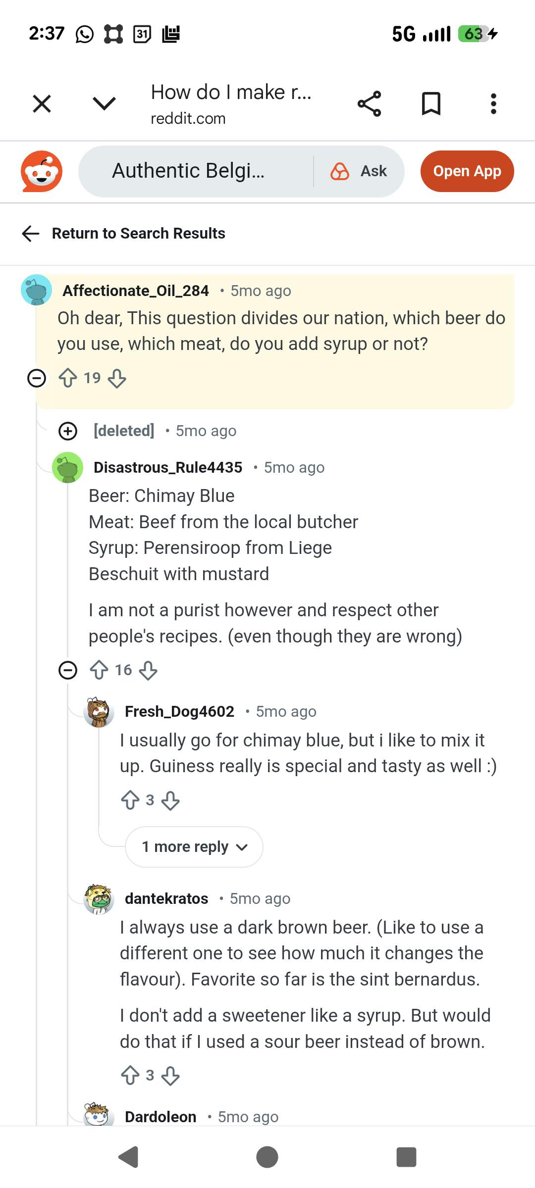Collapse Disastrous_Rule4435's reply thread

tap(68, 671)
